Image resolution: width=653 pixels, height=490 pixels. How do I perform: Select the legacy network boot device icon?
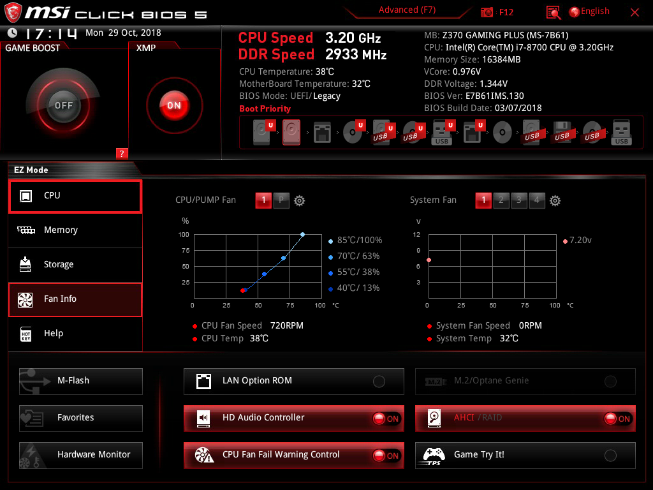[x=322, y=133]
